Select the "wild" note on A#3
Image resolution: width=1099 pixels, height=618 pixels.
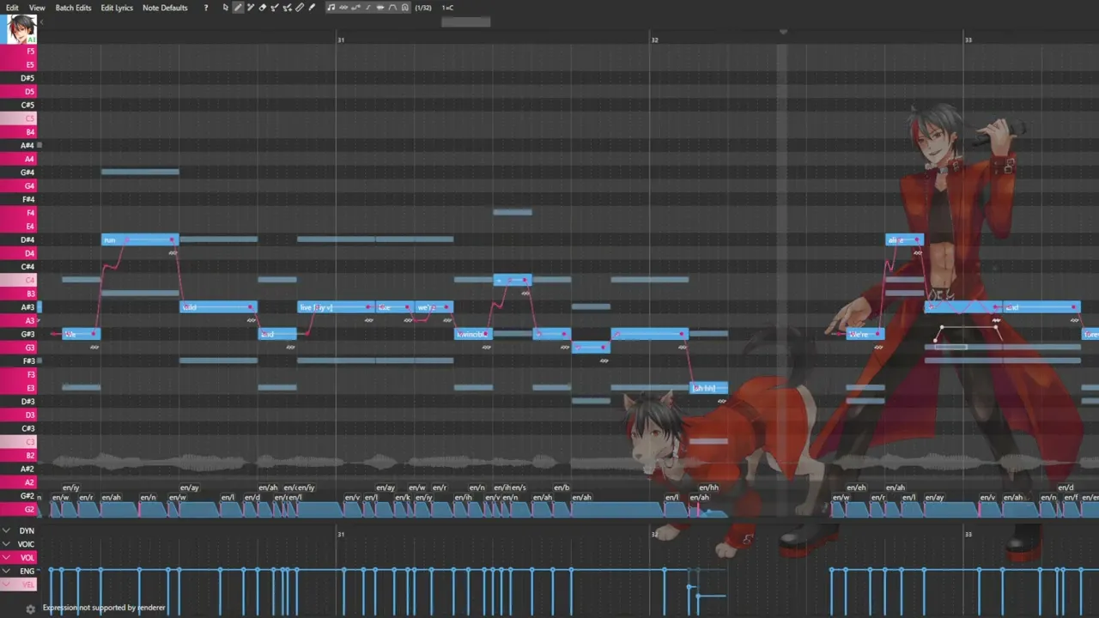pos(218,307)
